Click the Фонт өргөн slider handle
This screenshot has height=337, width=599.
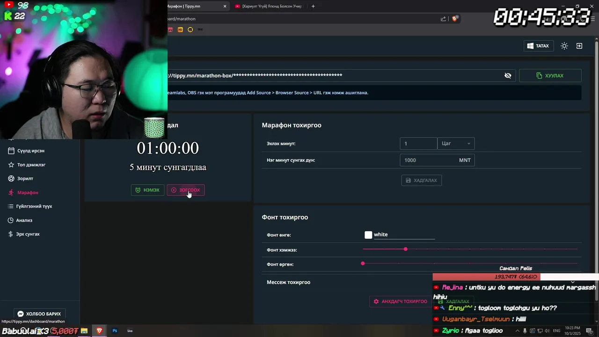(x=363, y=264)
